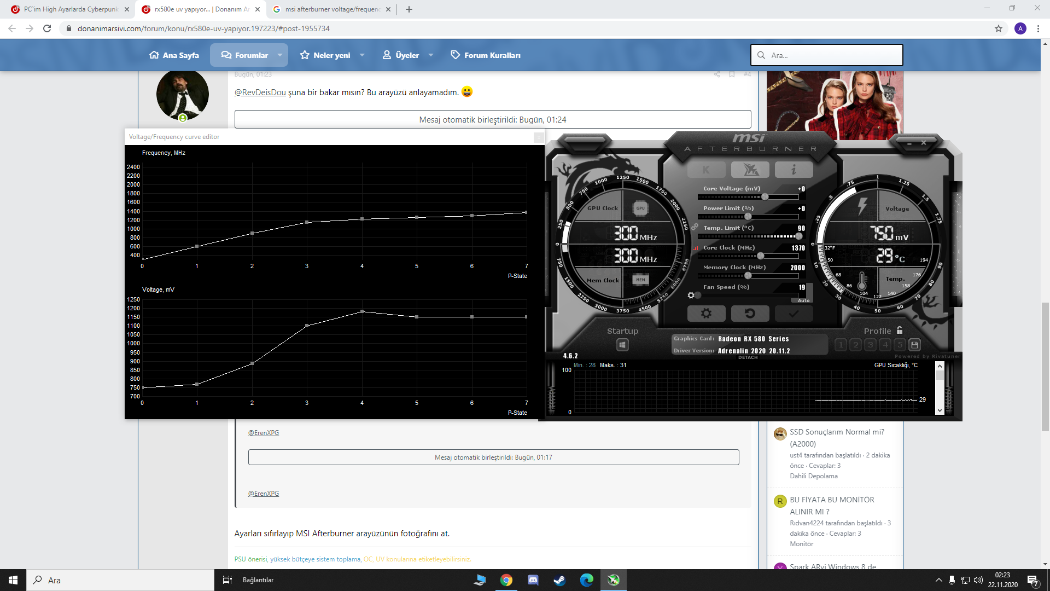Open the curve editor icon beside Core Clock
The image size is (1050, 591).
tap(696, 248)
